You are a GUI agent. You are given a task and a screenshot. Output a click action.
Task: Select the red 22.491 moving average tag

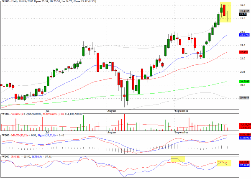pos(244,52)
